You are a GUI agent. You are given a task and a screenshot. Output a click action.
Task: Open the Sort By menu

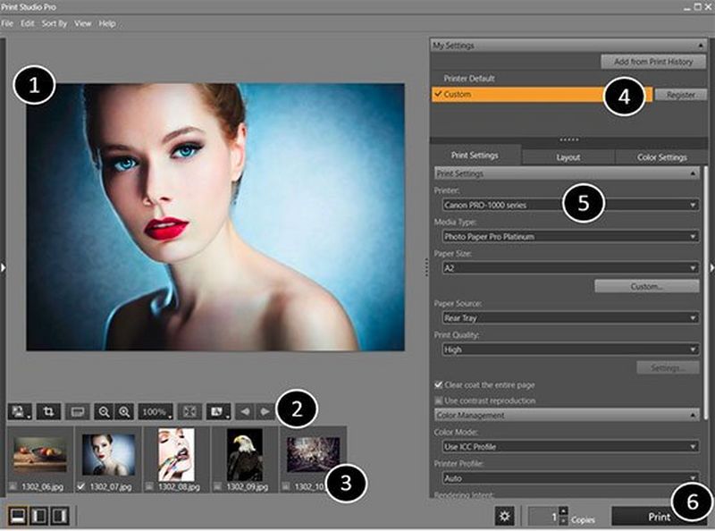(x=54, y=21)
